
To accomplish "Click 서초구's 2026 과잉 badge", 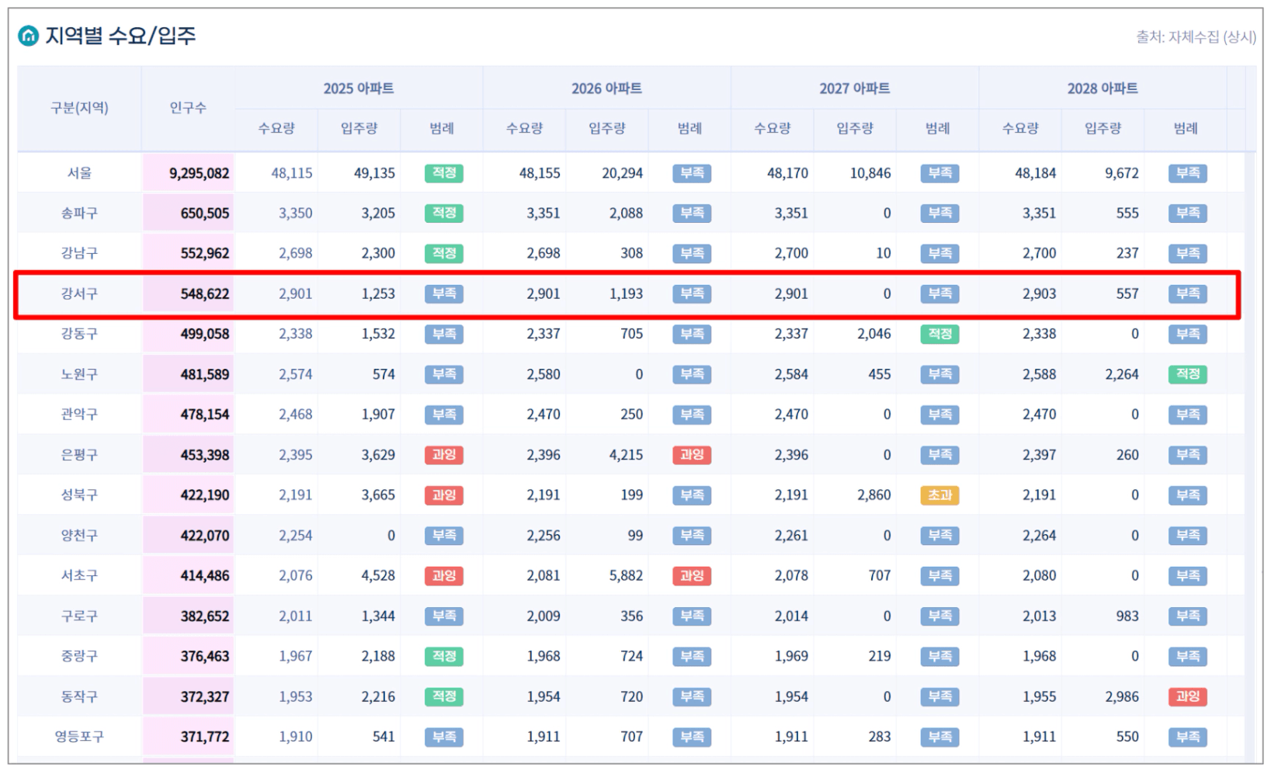I will click(692, 575).
